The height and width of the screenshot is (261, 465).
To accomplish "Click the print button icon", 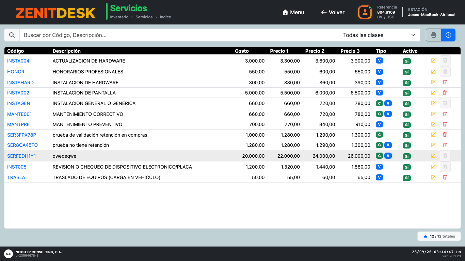I will tap(434, 35).
